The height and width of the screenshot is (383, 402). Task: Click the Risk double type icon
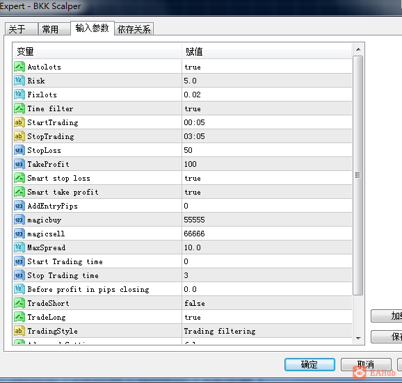point(19,81)
